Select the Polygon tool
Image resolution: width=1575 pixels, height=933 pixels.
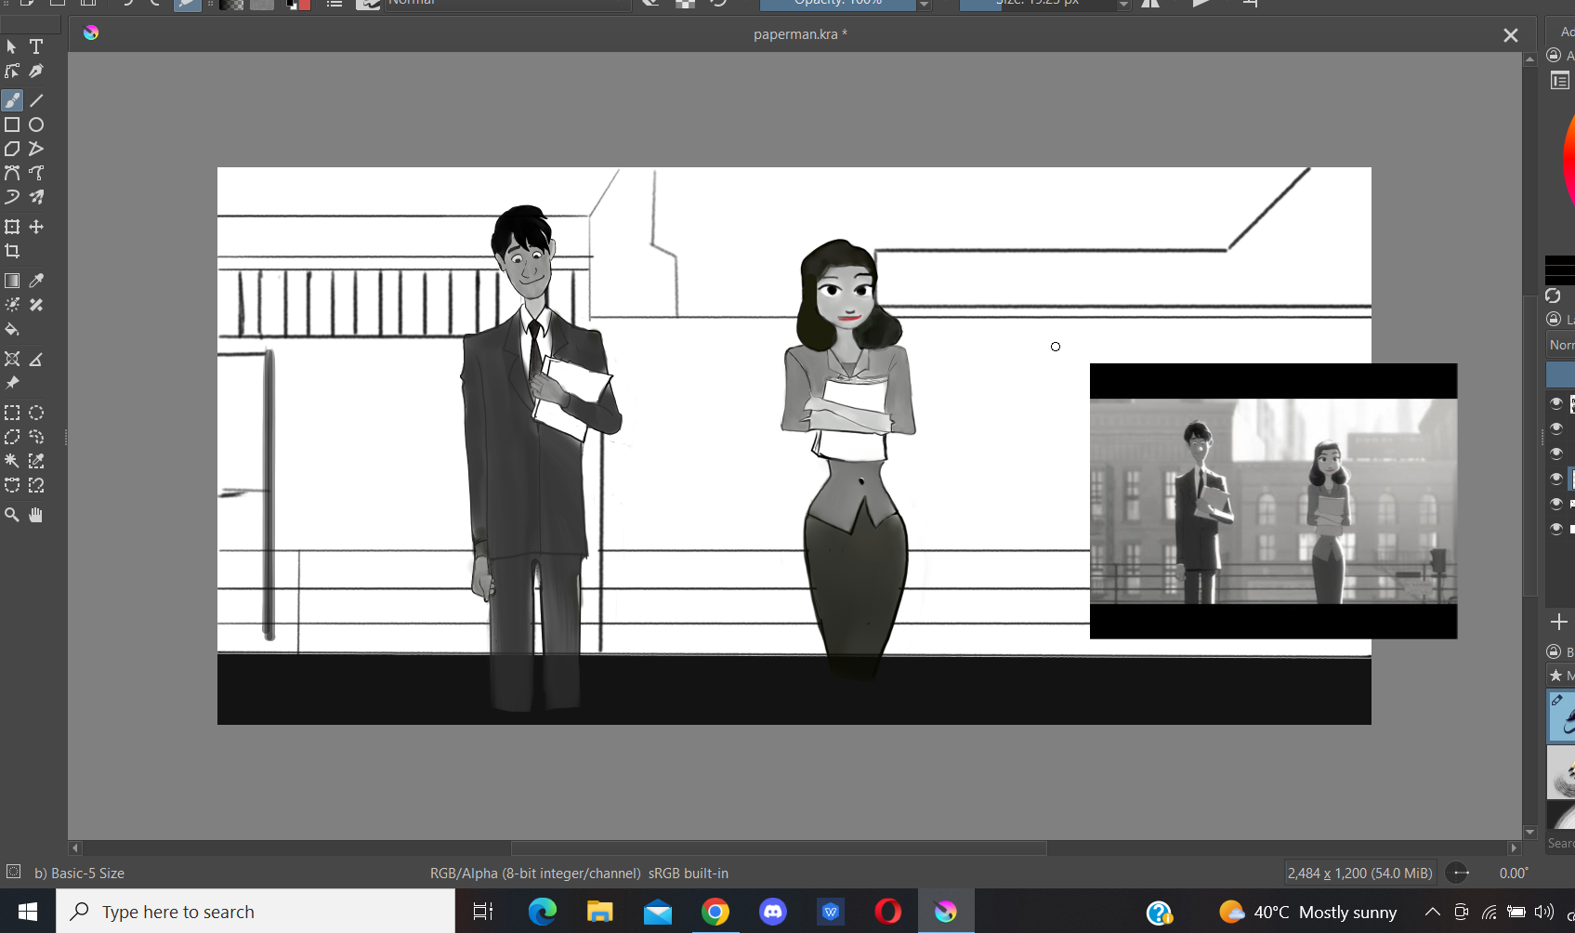tap(12, 149)
